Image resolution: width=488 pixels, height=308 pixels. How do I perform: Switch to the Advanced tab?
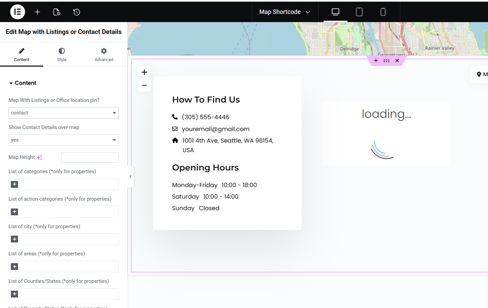coord(104,54)
